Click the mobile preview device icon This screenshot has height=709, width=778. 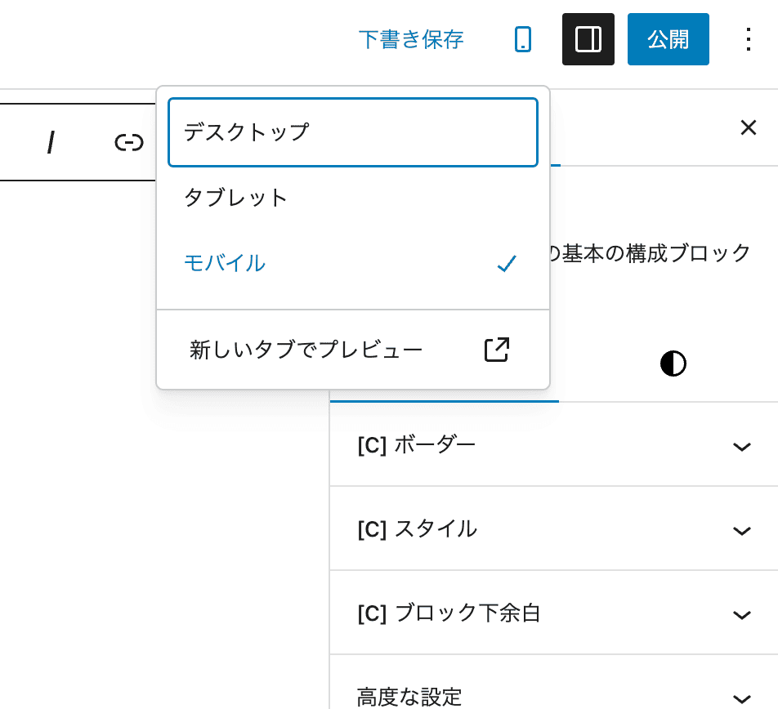(523, 38)
